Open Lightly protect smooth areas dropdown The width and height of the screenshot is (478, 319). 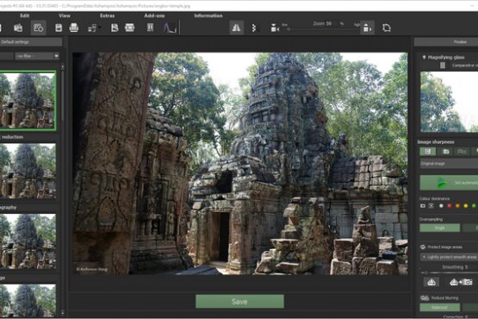449,257
